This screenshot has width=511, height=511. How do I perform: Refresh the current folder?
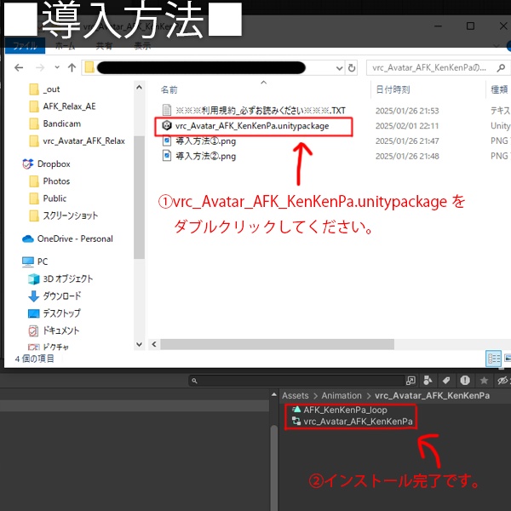[351, 68]
